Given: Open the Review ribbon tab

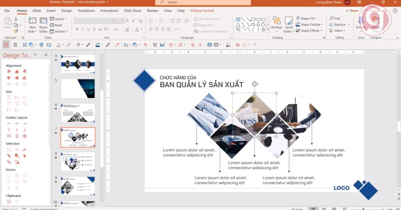Looking at the screenshot, I should pos(152,10).
